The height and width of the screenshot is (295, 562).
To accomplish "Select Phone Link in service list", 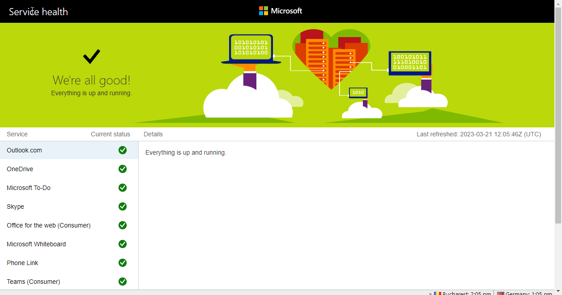I will tap(69, 263).
